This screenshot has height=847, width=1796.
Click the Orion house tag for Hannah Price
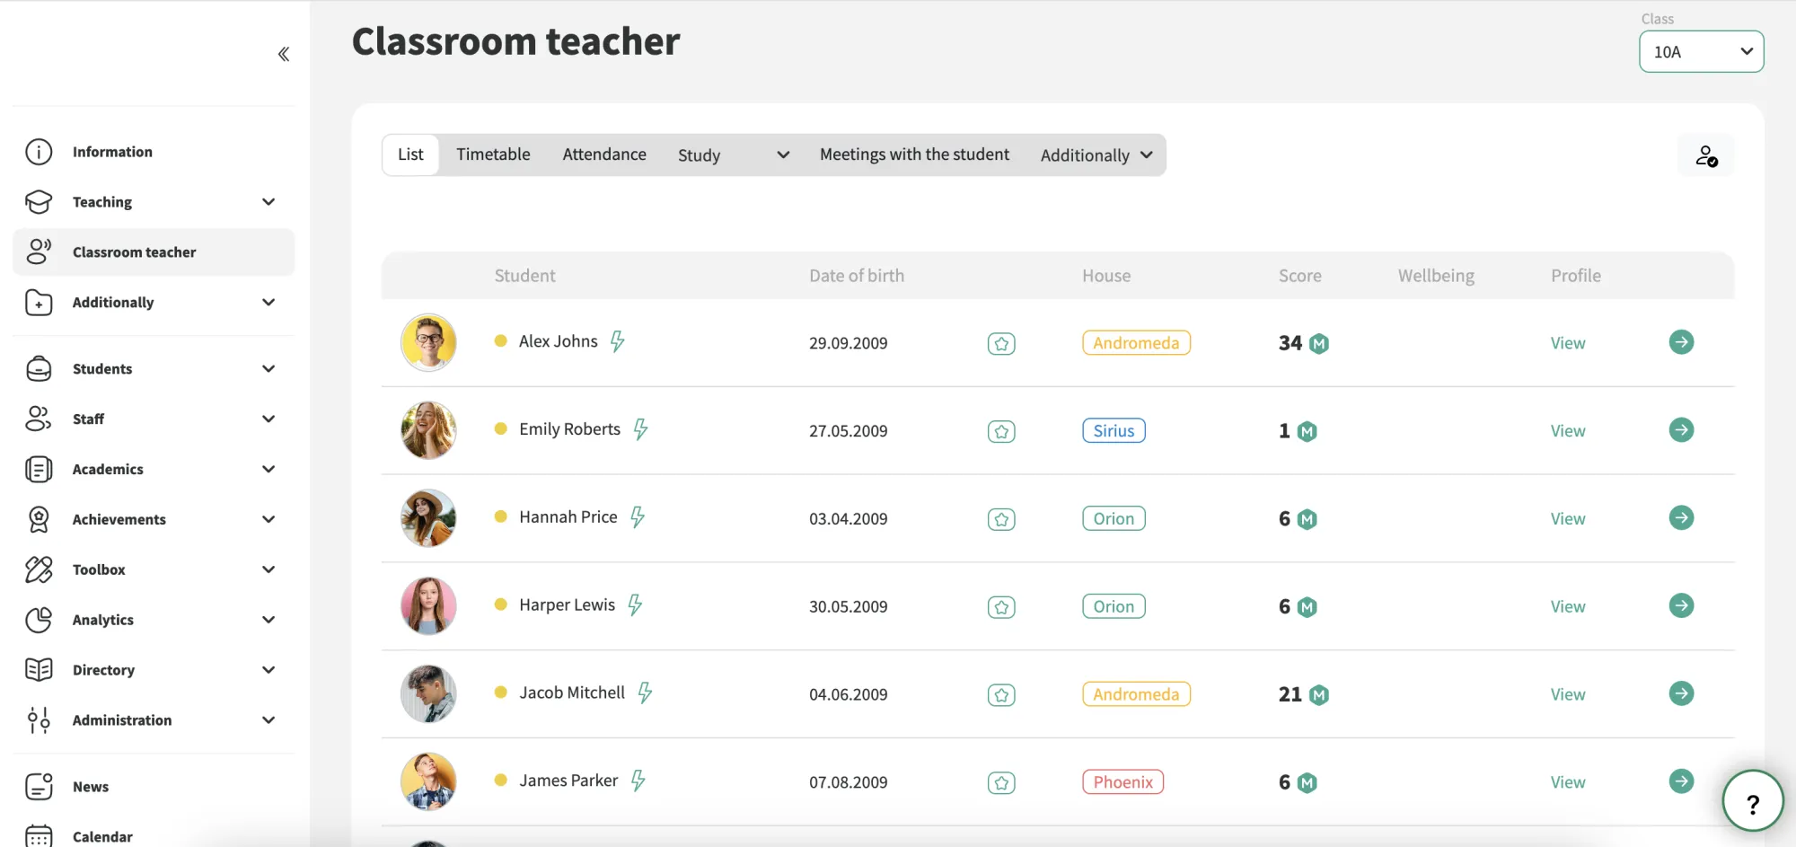[1114, 519]
